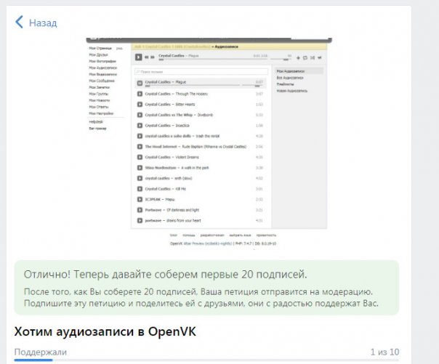This screenshot has width=439, height=364.
Task: Click play icon beside drains from your heart
Action: tap(140, 220)
